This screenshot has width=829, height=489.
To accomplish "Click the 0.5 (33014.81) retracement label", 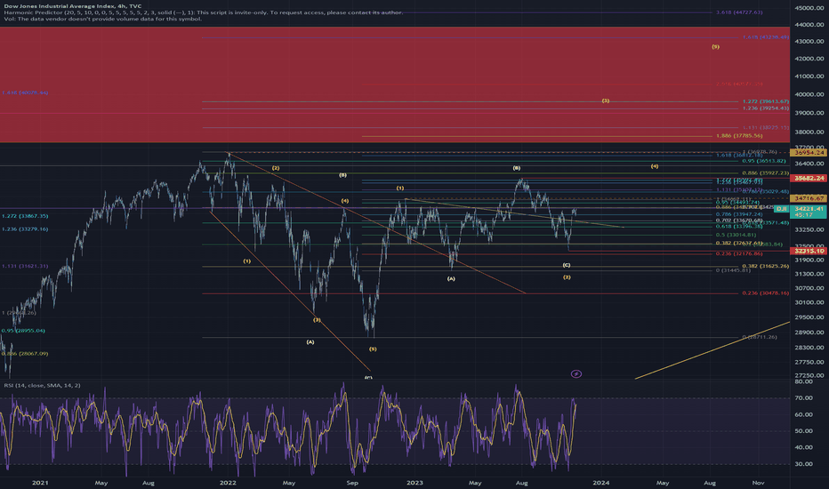I will coord(736,235).
